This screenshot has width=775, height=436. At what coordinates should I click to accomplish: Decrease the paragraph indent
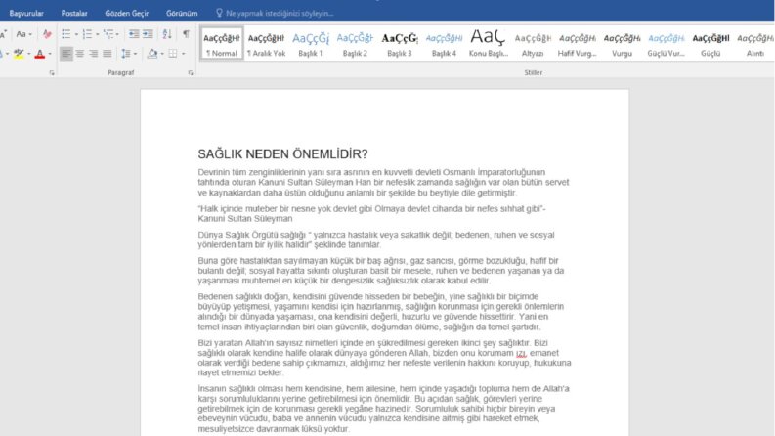(134, 34)
